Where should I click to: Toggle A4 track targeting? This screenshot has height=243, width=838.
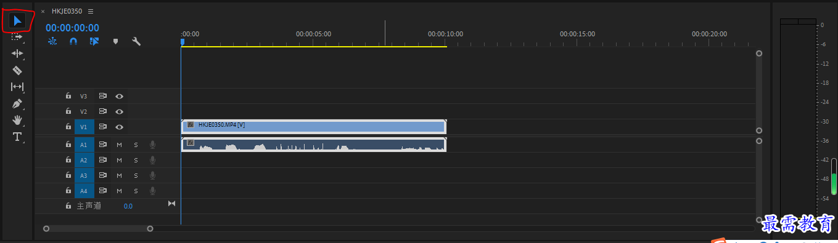click(84, 191)
